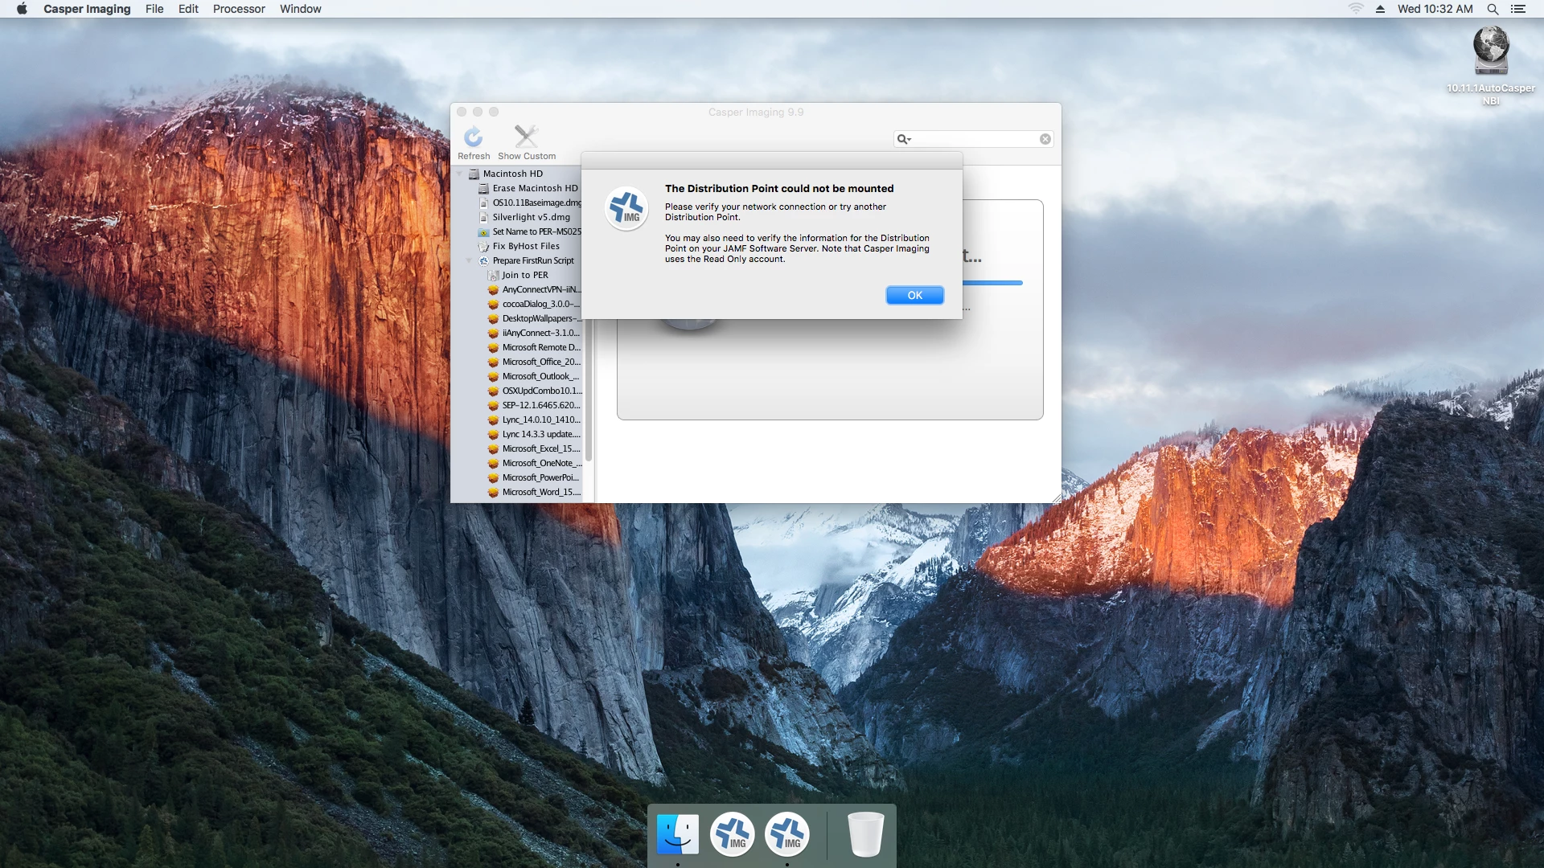
Task: Select the Erase Macintosh HD item
Action: pyautogui.click(x=535, y=188)
